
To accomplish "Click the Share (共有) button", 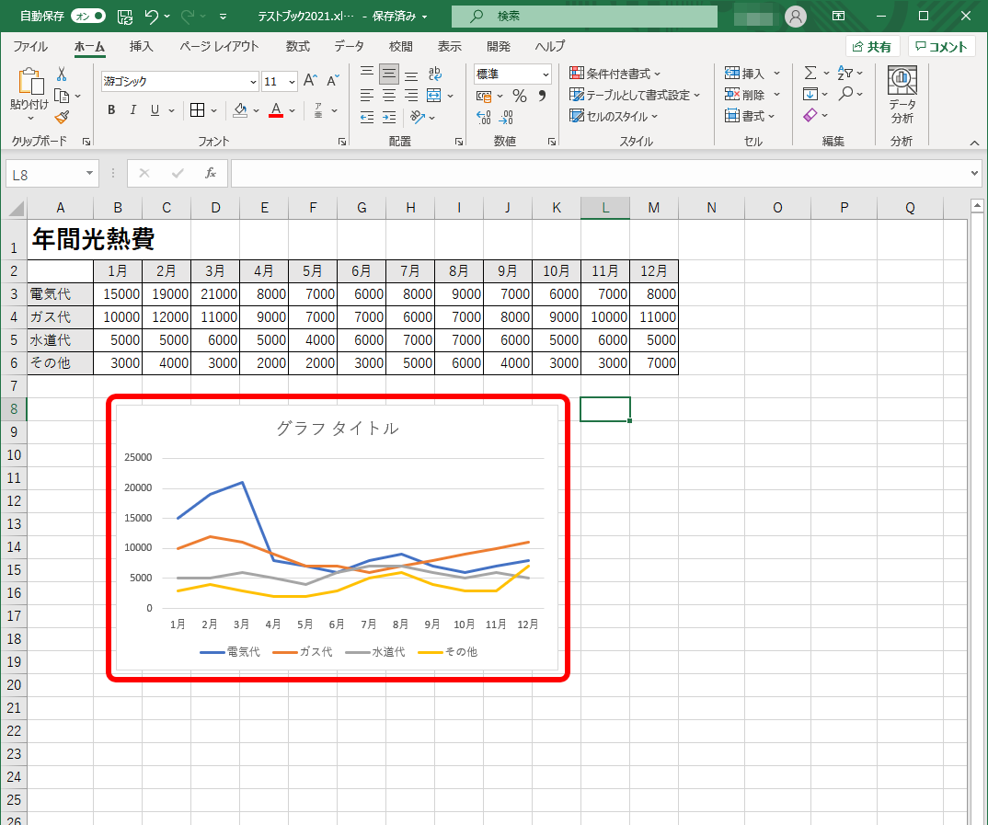I will [872, 47].
